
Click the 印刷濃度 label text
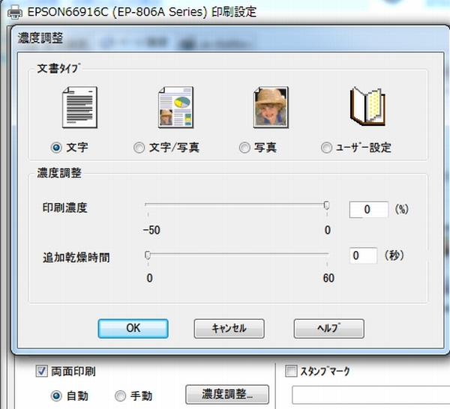[64, 207]
